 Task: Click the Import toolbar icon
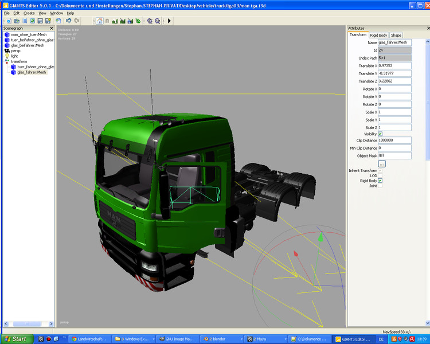(x=25, y=21)
